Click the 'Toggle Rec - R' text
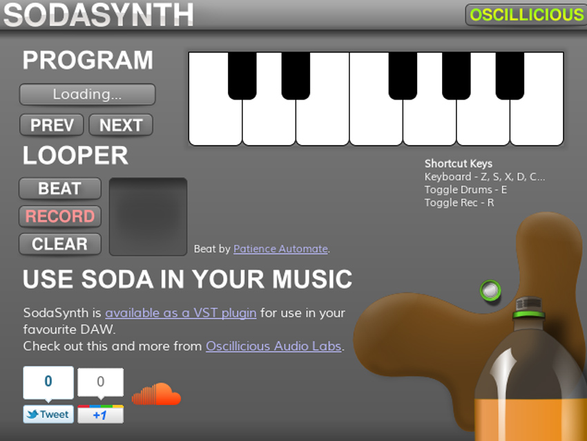This screenshot has width=587, height=441. click(x=459, y=203)
